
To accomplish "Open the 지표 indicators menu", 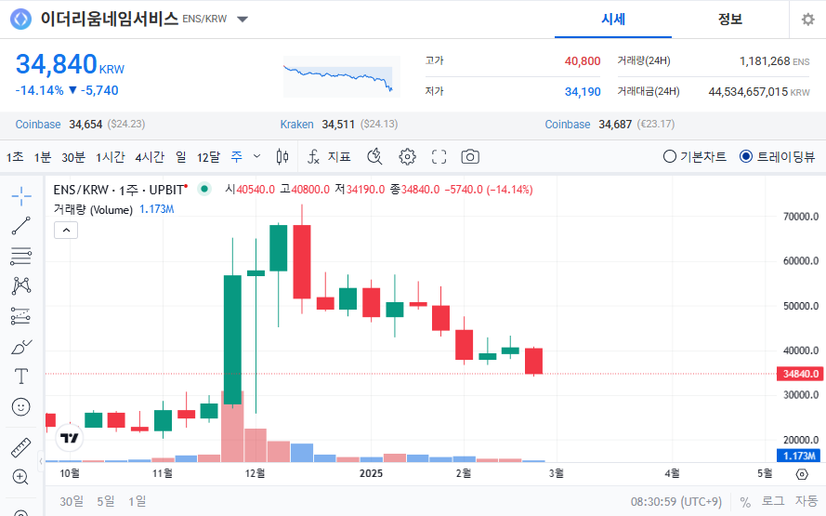I will pyautogui.click(x=329, y=156).
